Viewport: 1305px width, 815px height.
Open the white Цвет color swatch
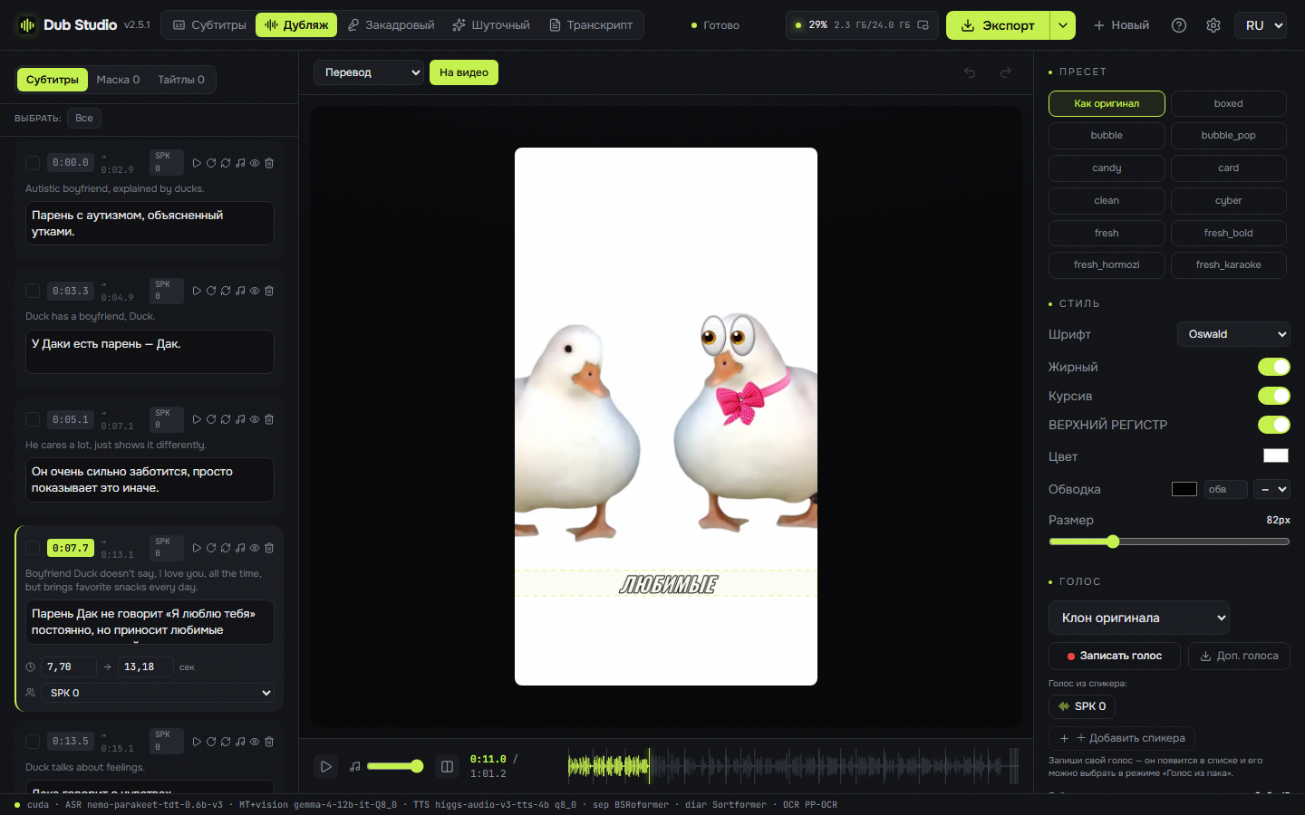(1276, 455)
